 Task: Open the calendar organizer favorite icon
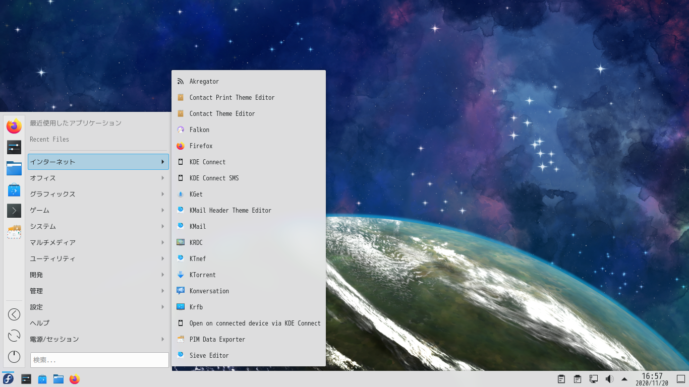point(14,232)
